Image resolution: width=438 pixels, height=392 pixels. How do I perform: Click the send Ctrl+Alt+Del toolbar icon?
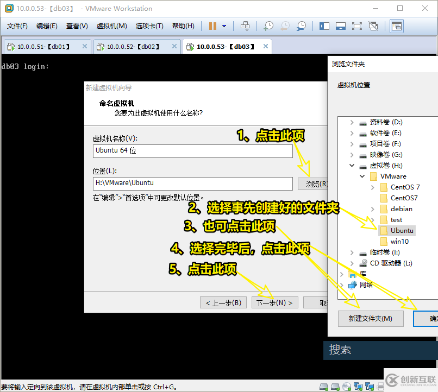coord(245,26)
